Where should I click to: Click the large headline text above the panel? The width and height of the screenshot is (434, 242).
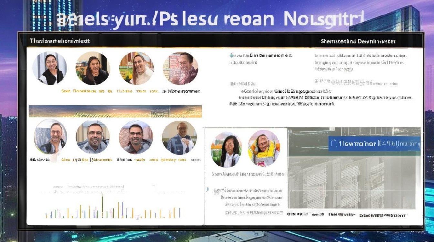210,19
